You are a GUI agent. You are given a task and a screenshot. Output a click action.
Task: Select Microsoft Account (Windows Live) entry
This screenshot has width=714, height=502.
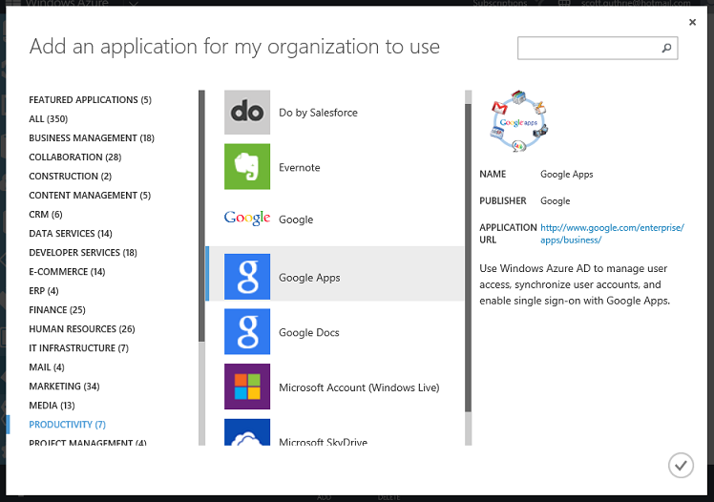click(x=359, y=387)
